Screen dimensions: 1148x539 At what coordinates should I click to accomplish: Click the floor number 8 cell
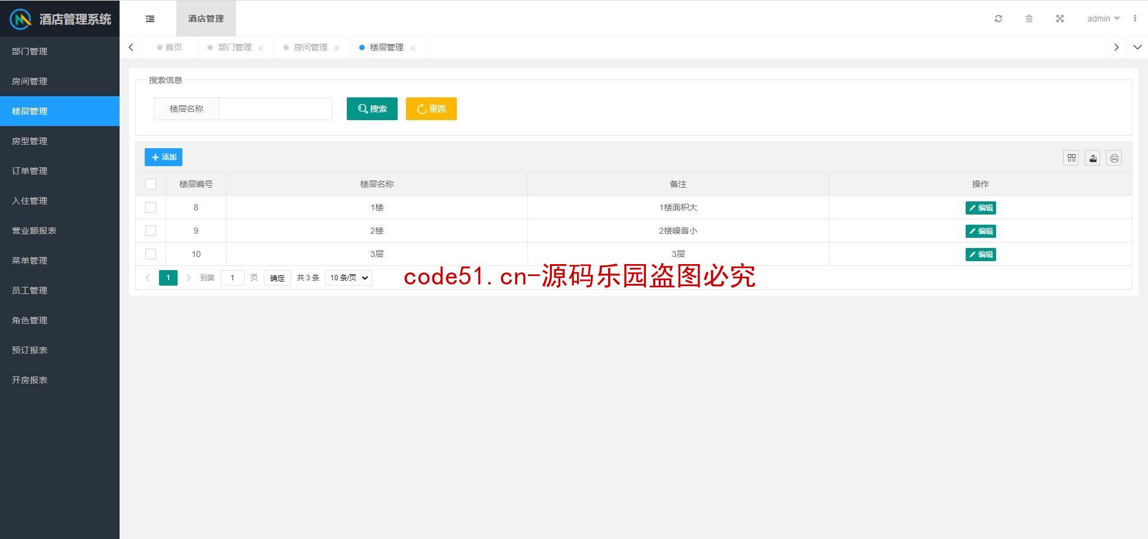(x=196, y=207)
